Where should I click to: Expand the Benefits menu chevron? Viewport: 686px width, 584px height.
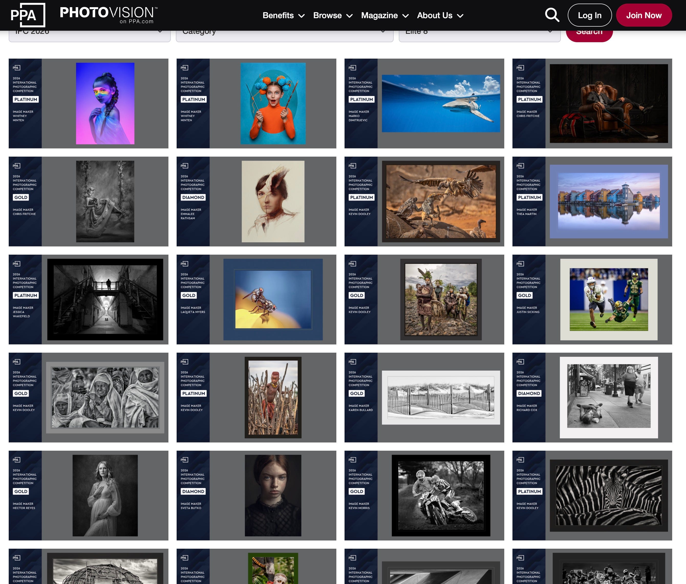click(x=301, y=16)
